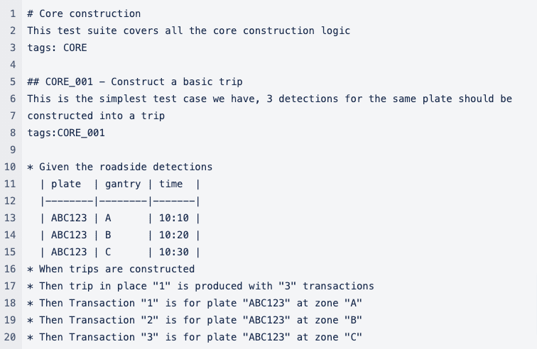Click the '10:10' time cell
Viewport: 537px width, 349px height.
[173, 218]
